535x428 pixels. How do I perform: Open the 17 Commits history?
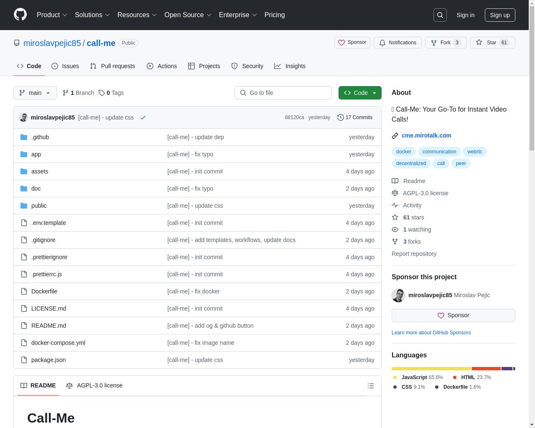pos(355,117)
